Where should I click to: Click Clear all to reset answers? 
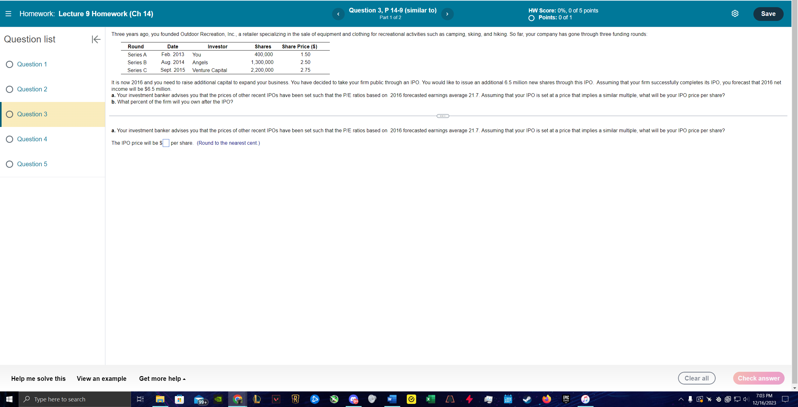(696, 378)
